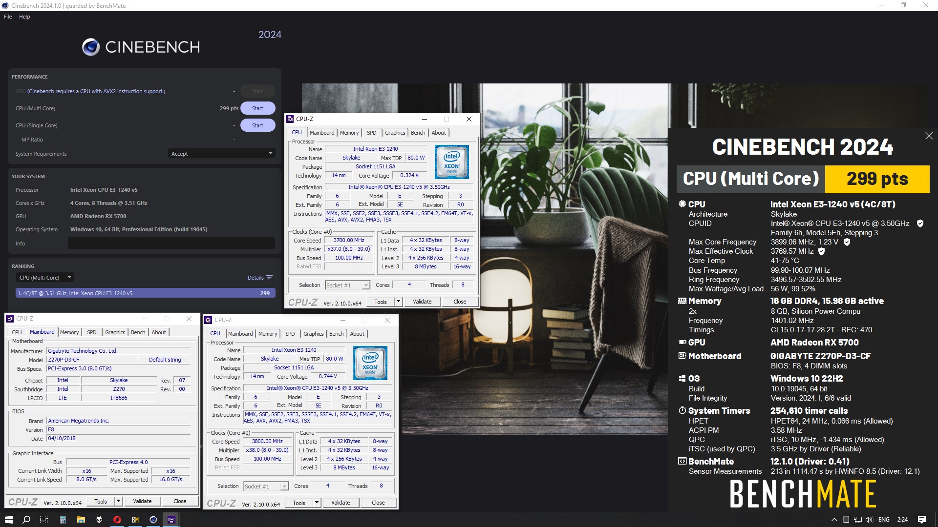This screenshot has width=938, height=527.
Task: Click the CPUID verified shield icon
Action: (920, 223)
